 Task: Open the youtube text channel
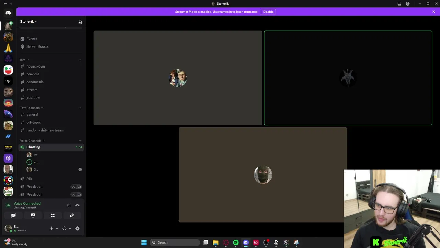(51, 97)
